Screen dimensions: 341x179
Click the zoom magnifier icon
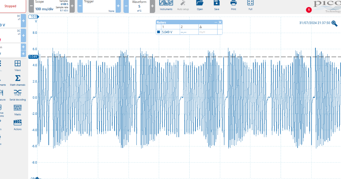pos(335,23)
